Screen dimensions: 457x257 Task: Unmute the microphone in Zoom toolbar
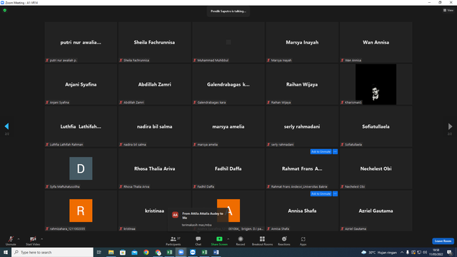[11, 241]
